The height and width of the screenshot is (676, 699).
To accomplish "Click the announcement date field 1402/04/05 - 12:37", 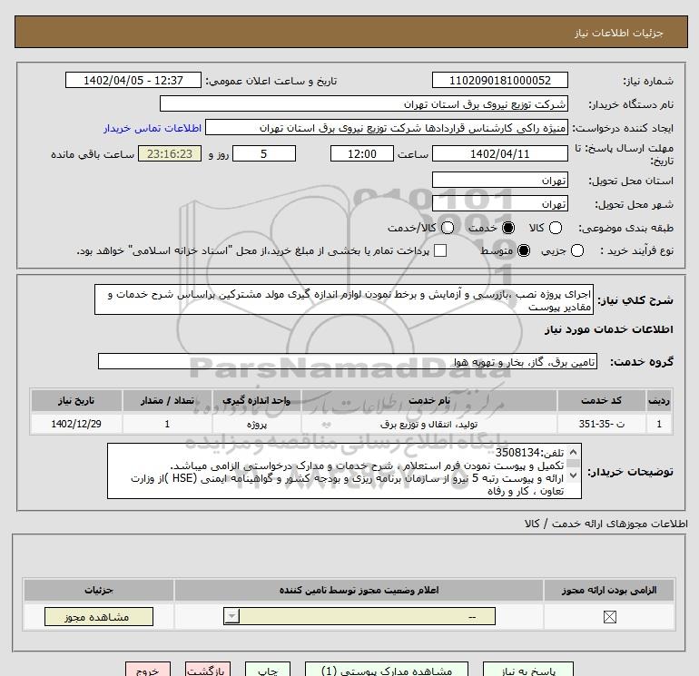I will 133,80.
